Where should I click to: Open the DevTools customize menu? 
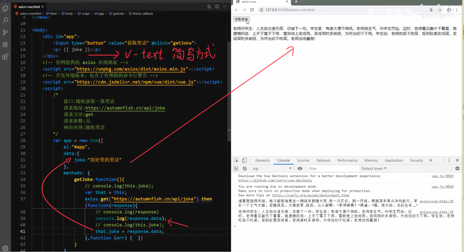pyautogui.click(x=449, y=161)
